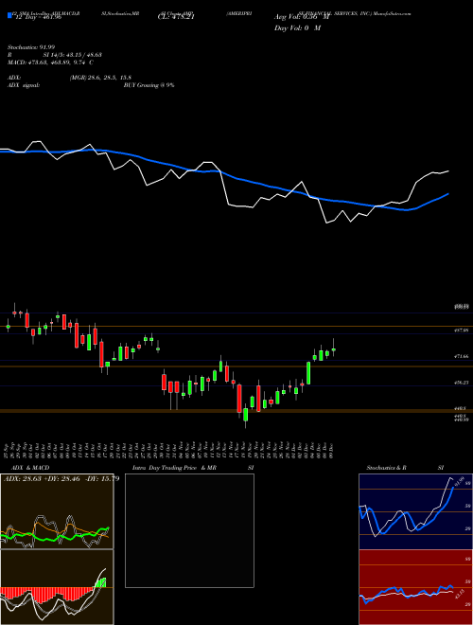Screen dimensions: 473x625
Task: Click the red RSI chart panel
Action: tap(415, 587)
